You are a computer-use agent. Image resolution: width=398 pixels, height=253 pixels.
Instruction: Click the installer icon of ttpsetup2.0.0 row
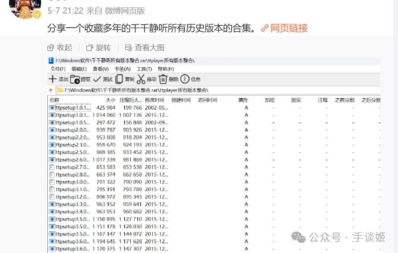52,130
